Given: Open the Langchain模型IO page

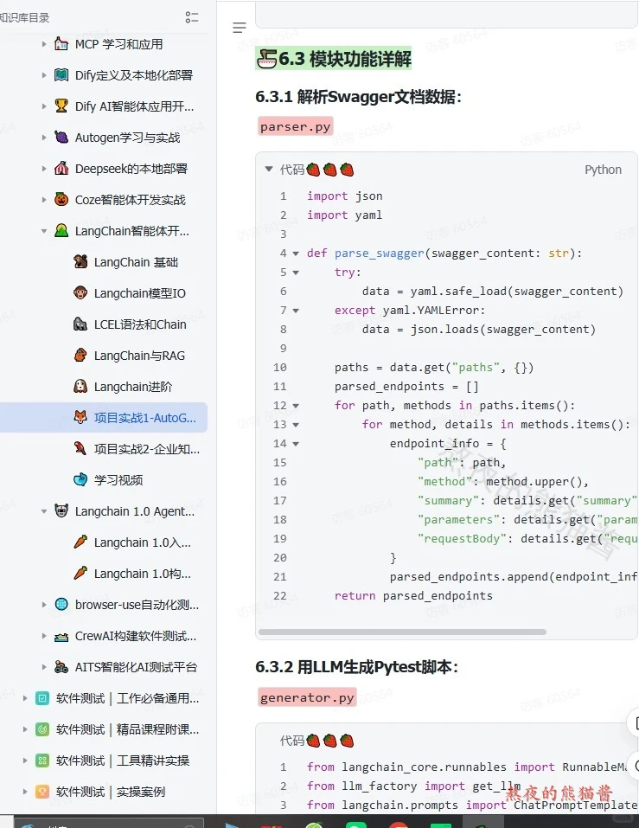Looking at the screenshot, I should coord(140,293).
